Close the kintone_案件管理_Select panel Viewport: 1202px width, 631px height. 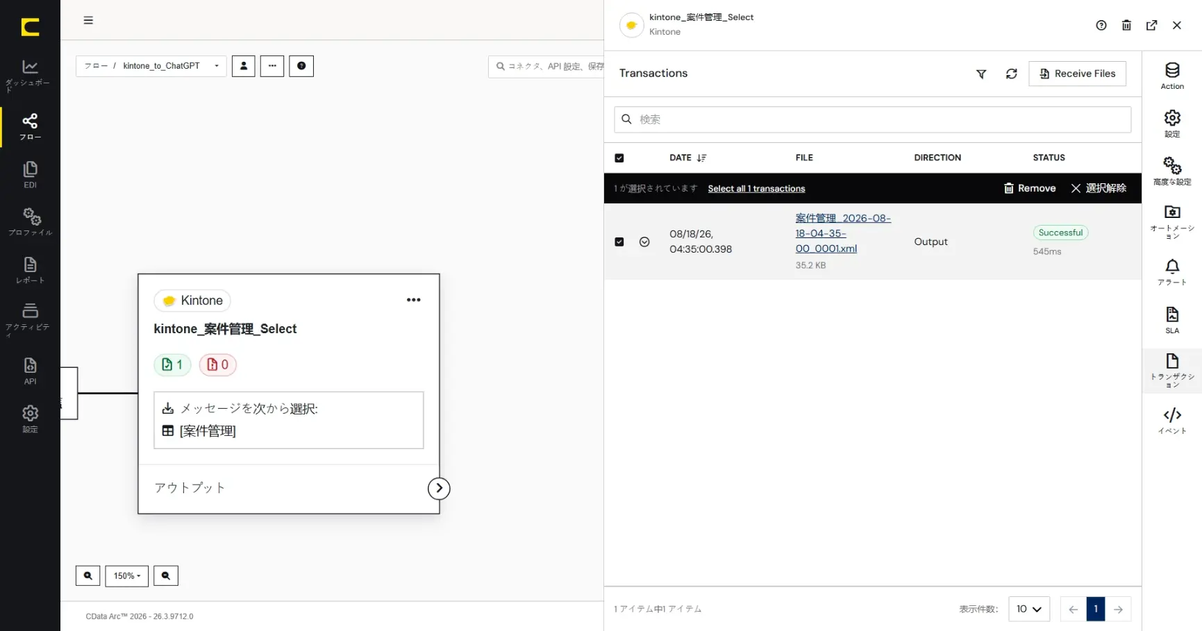click(x=1177, y=25)
